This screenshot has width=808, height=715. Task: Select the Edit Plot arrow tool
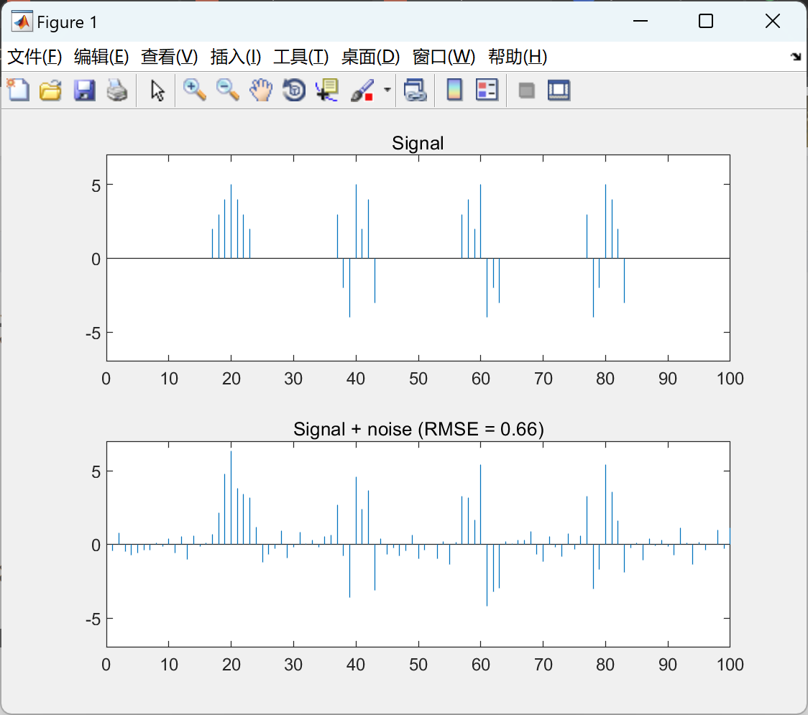[x=157, y=90]
